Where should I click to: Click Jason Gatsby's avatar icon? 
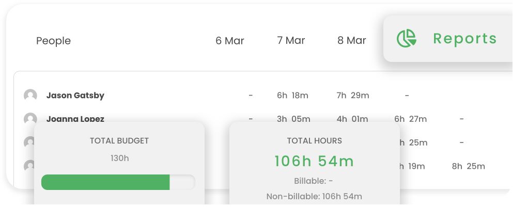pyautogui.click(x=30, y=95)
